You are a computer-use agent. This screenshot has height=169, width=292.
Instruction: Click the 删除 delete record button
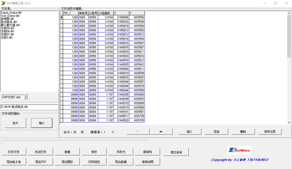click(x=243, y=132)
